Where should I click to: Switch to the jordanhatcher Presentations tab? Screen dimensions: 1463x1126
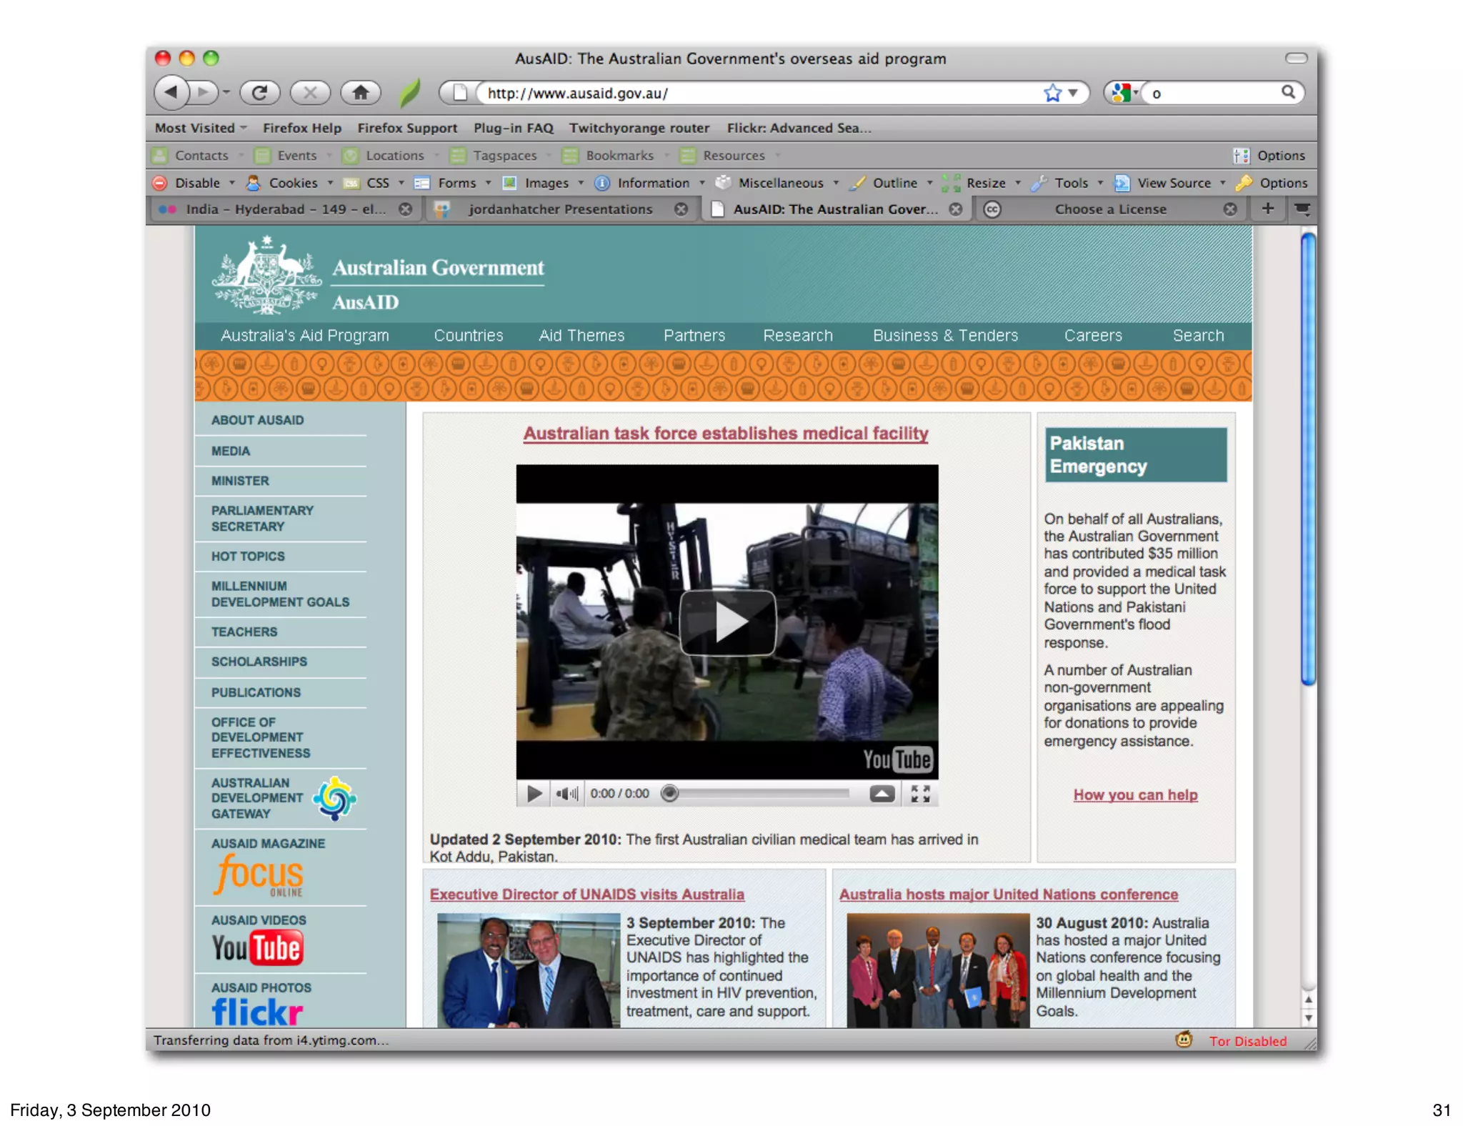(560, 209)
